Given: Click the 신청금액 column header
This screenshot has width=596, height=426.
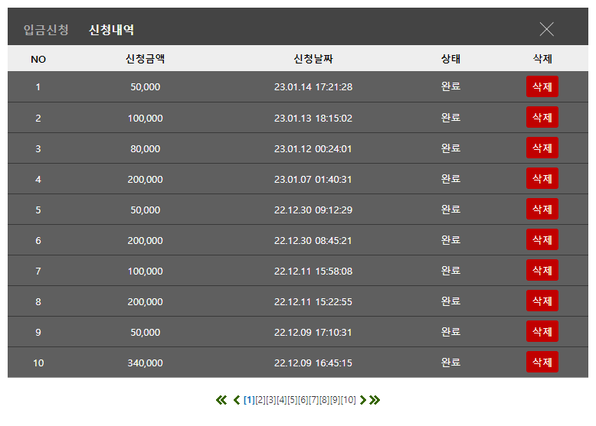Looking at the screenshot, I should 146,59.
